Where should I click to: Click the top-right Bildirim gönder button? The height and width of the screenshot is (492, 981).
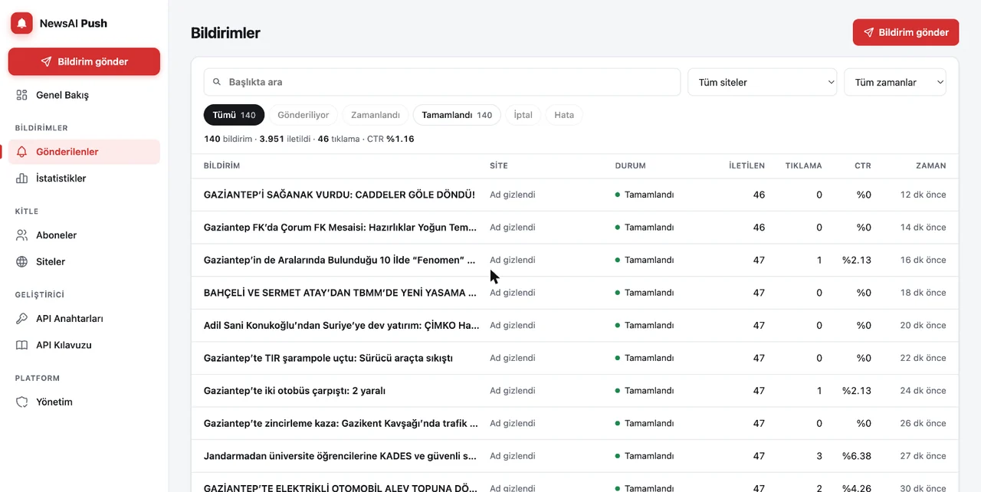[906, 32]
